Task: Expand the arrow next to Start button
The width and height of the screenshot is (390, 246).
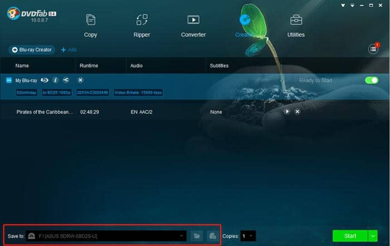Action: click(x=372, y=236)
